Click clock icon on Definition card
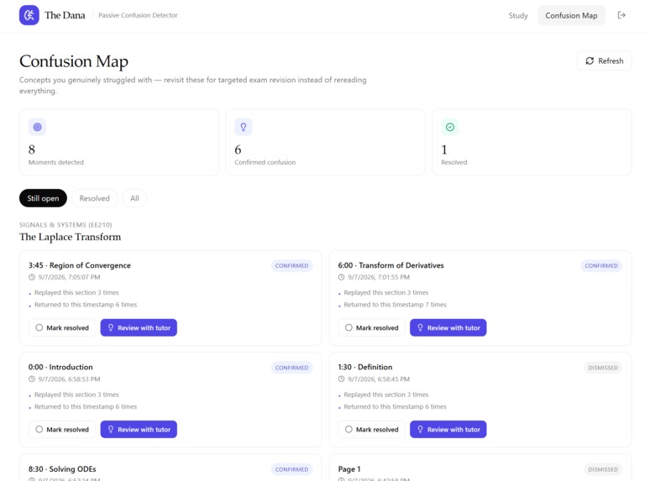650x481 pixels. 341,379
